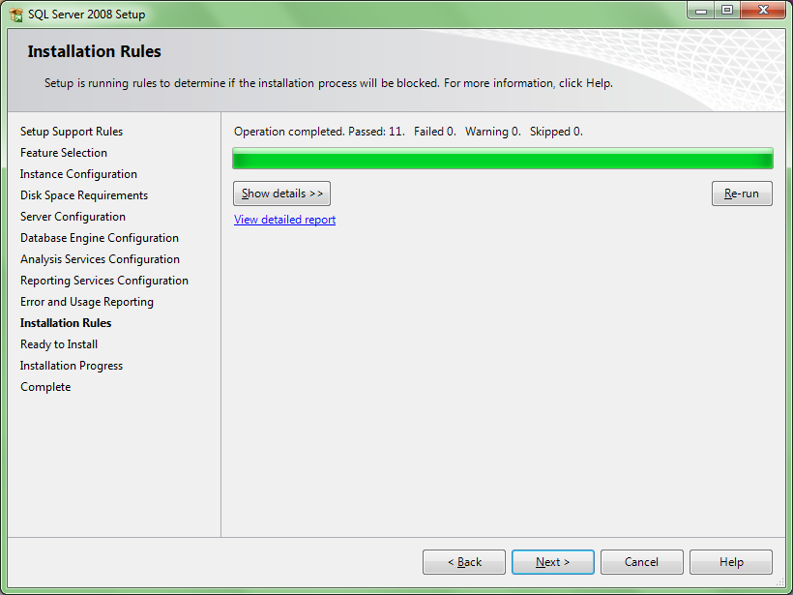This screenshot has height=595, width=793.
Task: Select Database Engine Configuration step
Action: 99,237
